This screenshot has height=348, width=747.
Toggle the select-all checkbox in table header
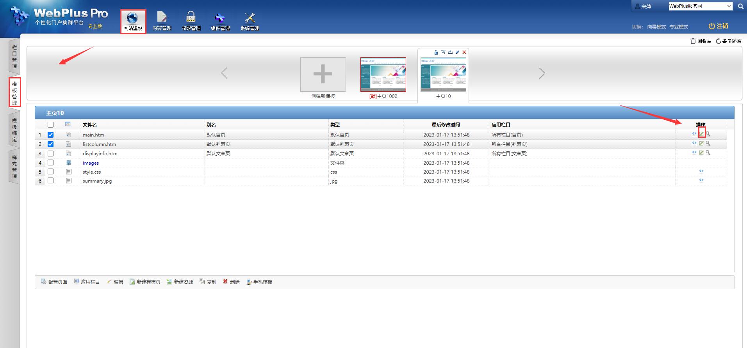pos(50,125)
